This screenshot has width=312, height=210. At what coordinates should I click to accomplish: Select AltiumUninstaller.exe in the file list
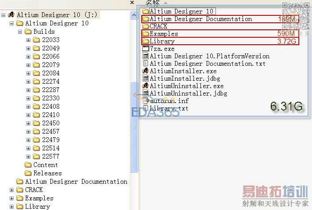[186, 86]
